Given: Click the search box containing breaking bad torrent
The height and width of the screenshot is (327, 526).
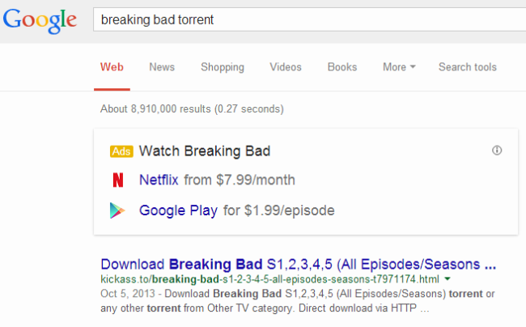Looking at the screenshot, I should coord(308,19).
